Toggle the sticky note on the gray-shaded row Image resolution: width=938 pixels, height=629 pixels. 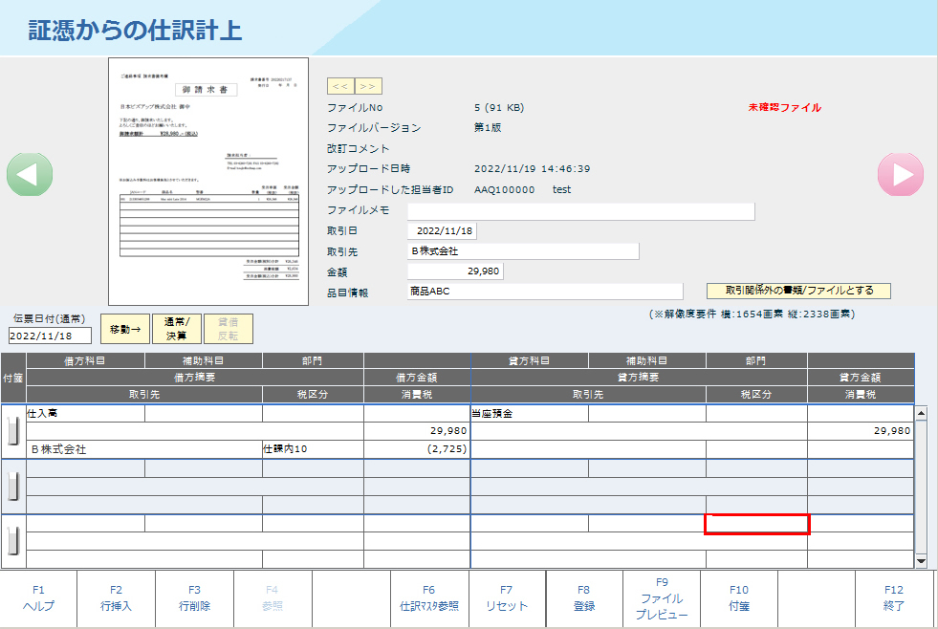pyautogui.click(x=13, y=486)
